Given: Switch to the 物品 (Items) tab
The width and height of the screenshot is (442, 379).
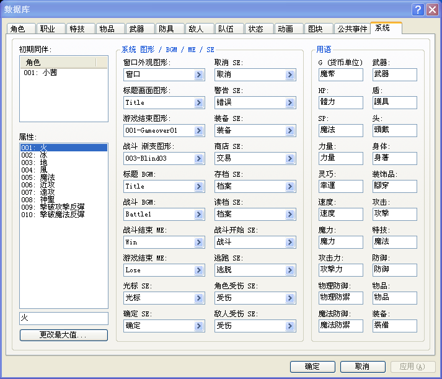Looking at the screenshot, I should pos(110,29).
